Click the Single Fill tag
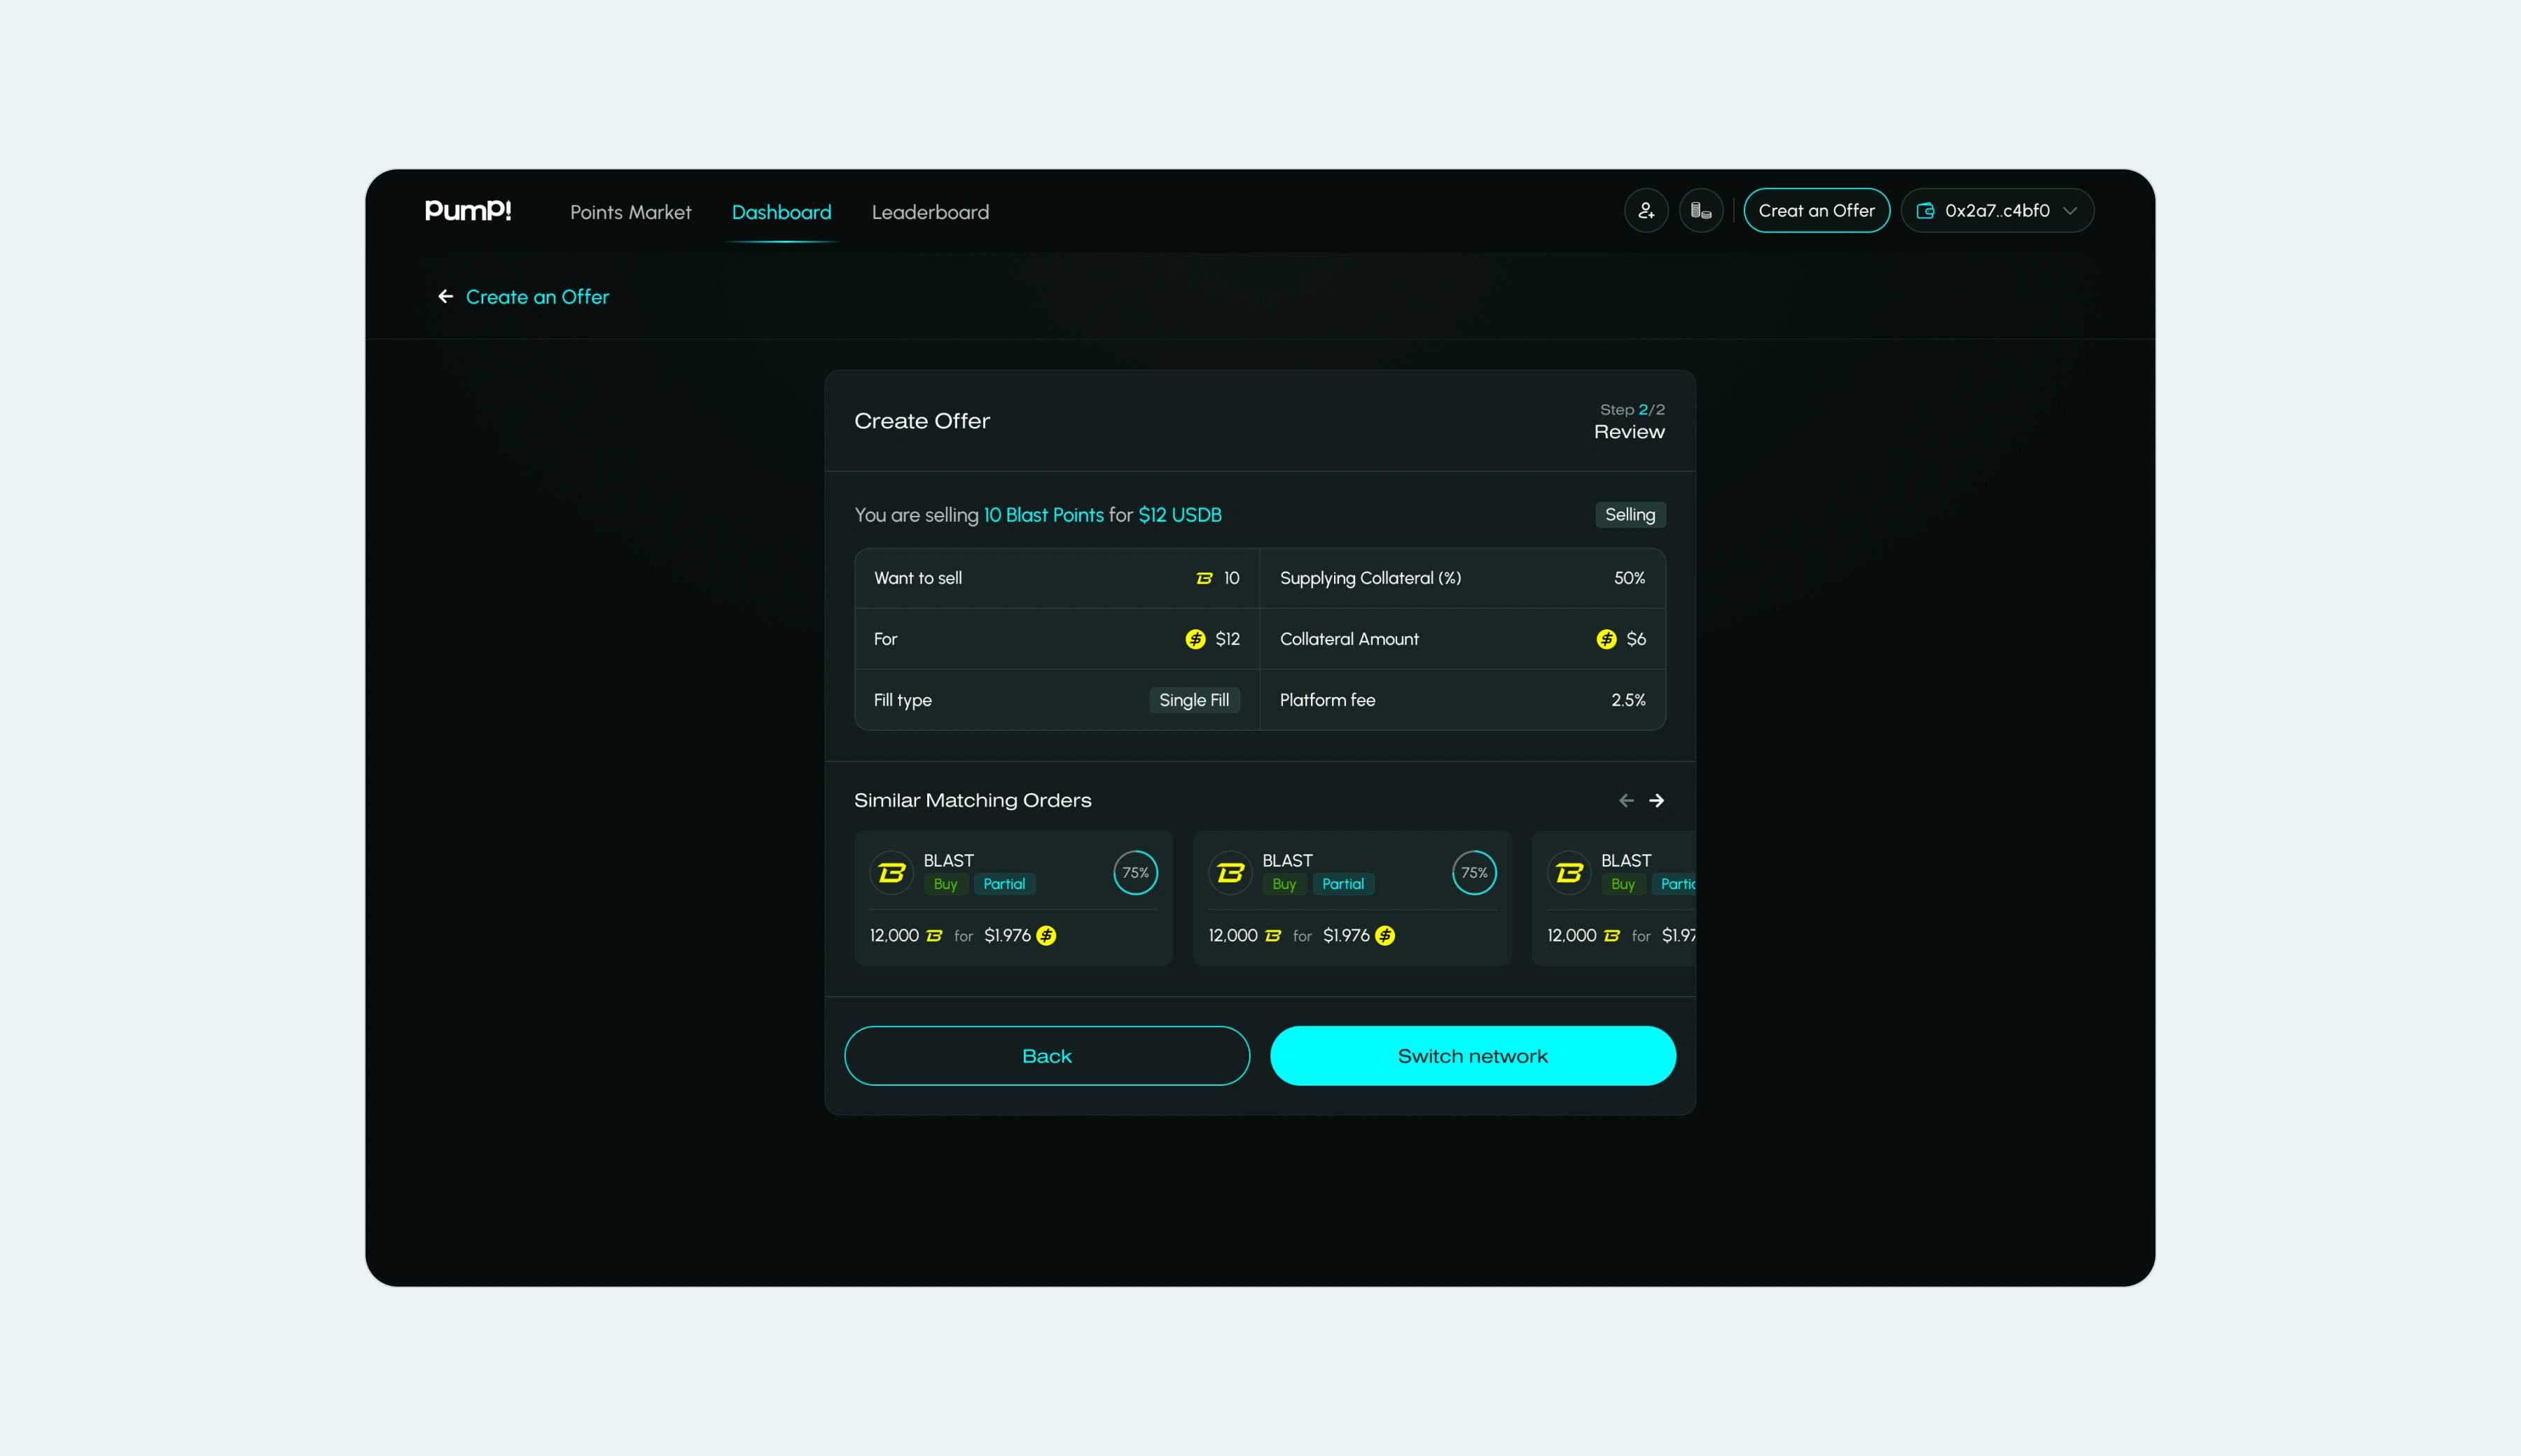Image resolution: width=2521 pixels, height=1456 pixels. coord(1195,700)
